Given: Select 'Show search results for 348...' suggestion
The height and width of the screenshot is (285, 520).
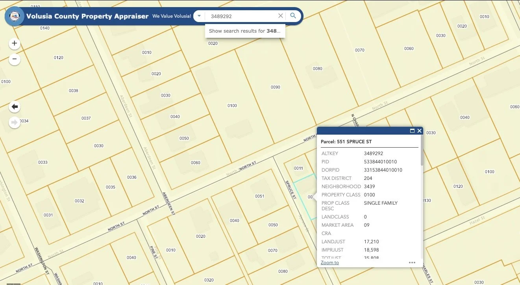Looking at the screenshot, I should 245,31.
